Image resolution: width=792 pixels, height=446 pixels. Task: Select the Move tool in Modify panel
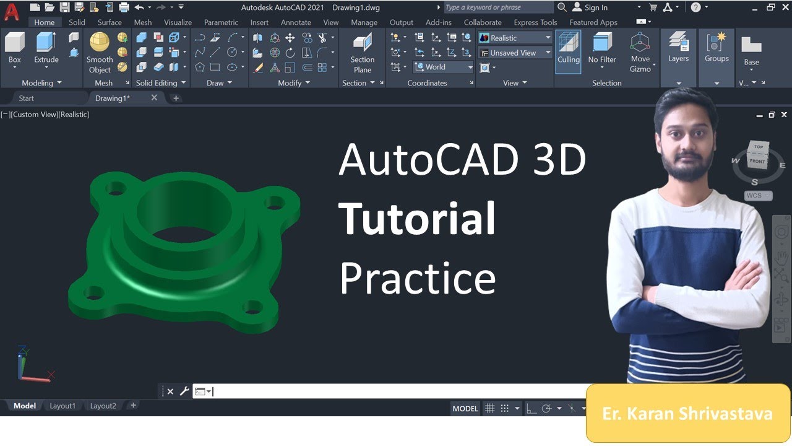pos(290,38)
